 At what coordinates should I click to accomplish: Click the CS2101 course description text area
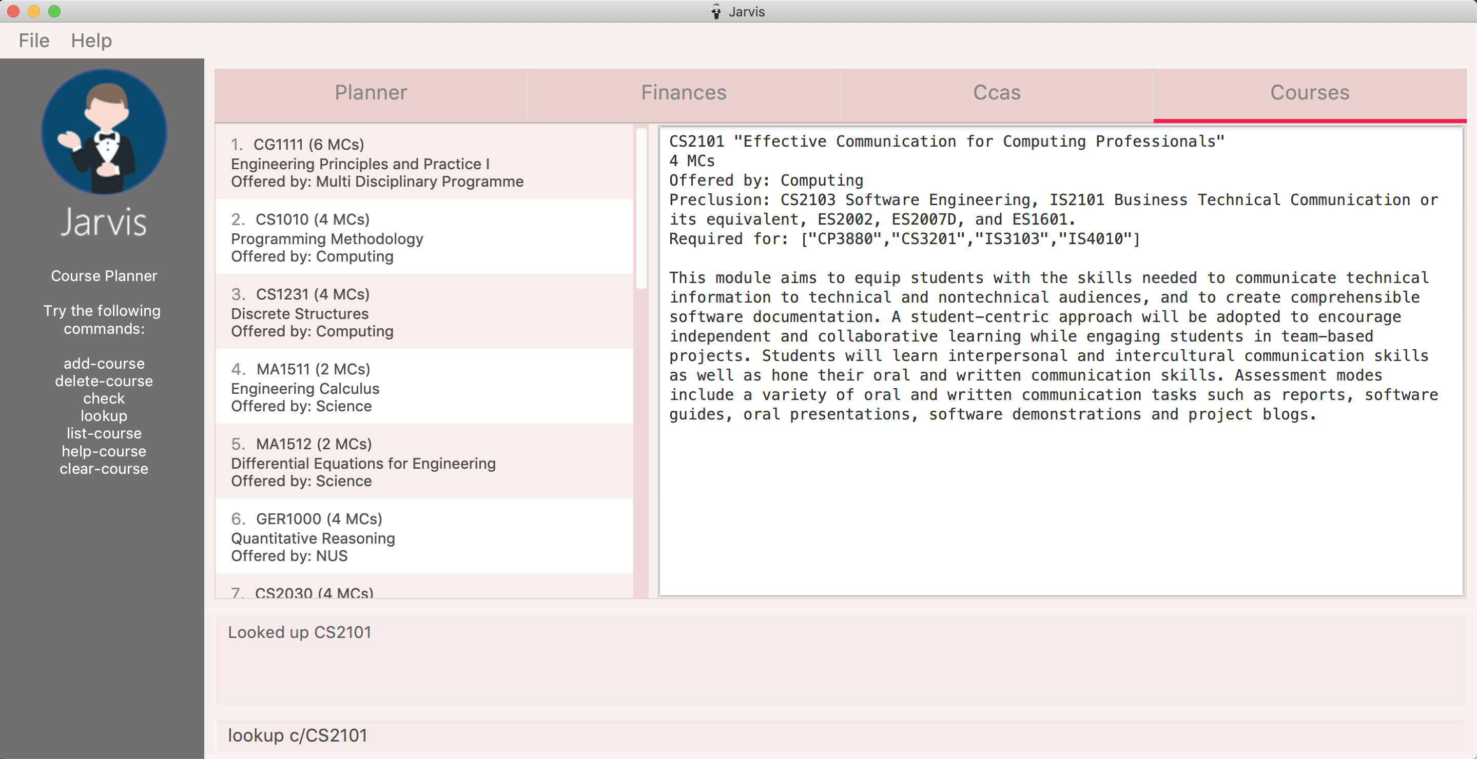1061,361
